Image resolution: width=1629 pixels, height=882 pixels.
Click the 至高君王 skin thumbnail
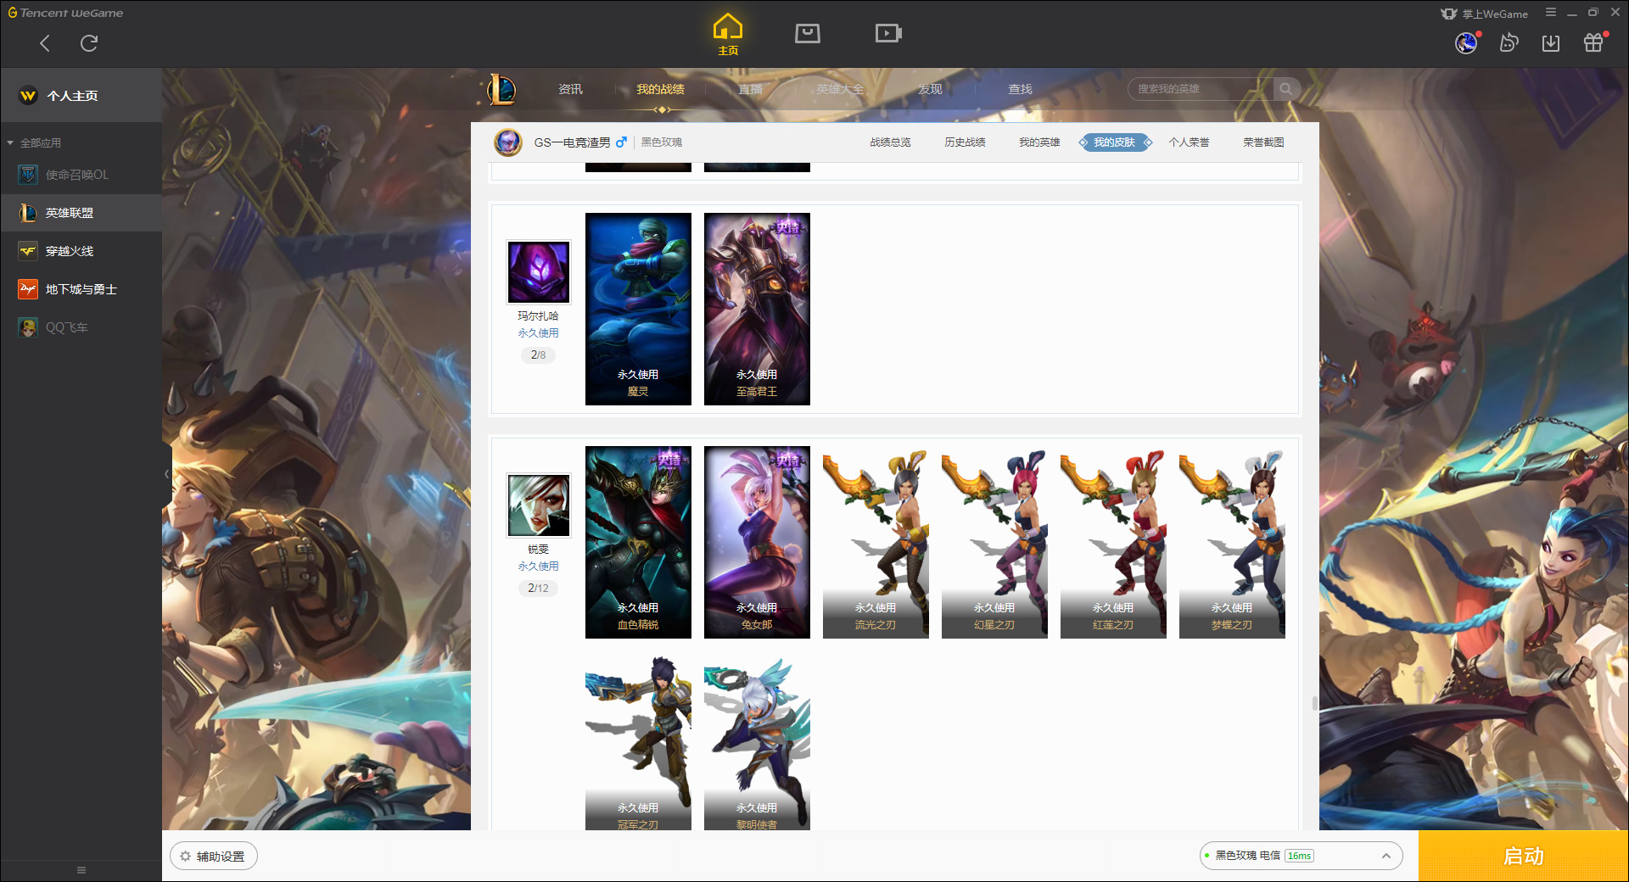click(757, 309)
